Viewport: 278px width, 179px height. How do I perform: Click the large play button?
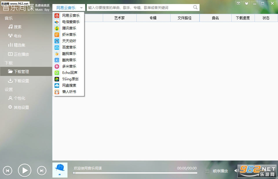(x=24, y=170)
